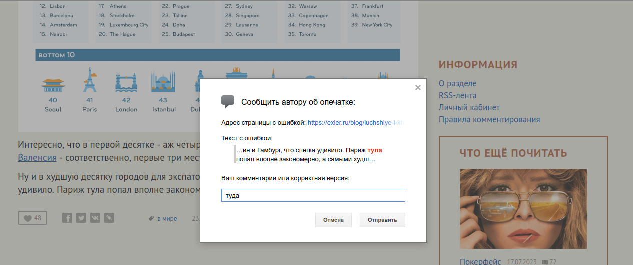Screen dimensions: 633x265
Task: Click the speech bubble icon in dialog
Action: pyautogui.click(x=228, y=101)
